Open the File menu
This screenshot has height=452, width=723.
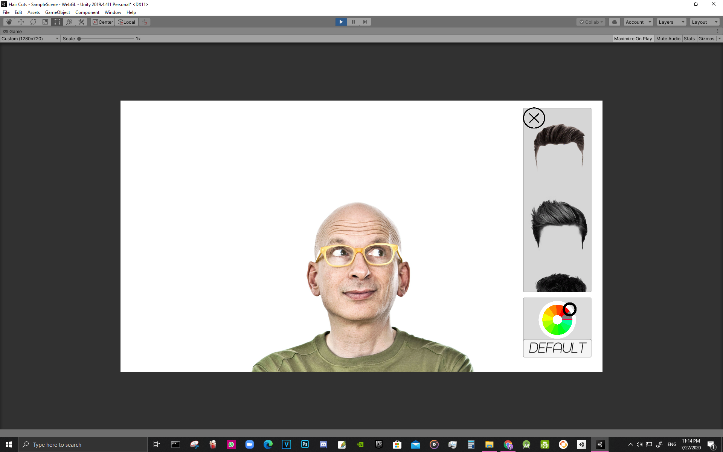click(6, 12)
